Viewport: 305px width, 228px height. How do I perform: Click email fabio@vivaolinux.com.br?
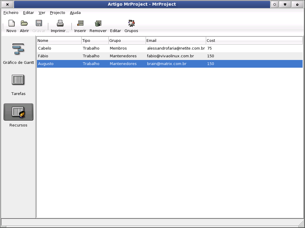(170, 56)
